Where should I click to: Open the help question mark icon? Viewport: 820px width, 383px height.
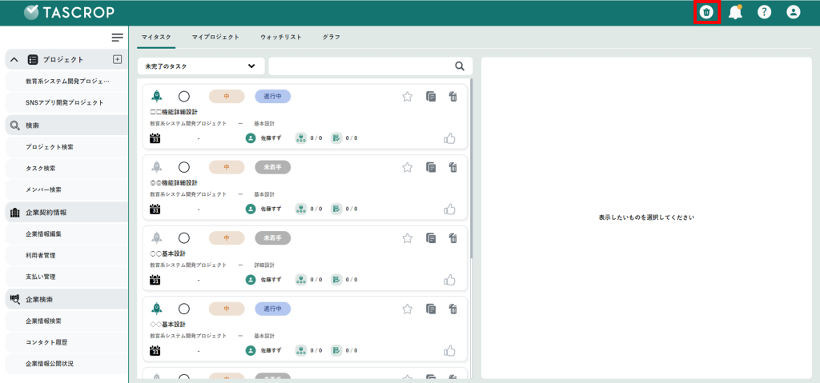point(764,12)
